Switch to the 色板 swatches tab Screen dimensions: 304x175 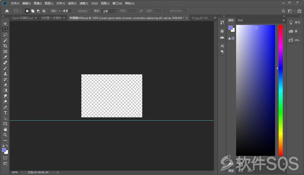(x=240, y=20)
